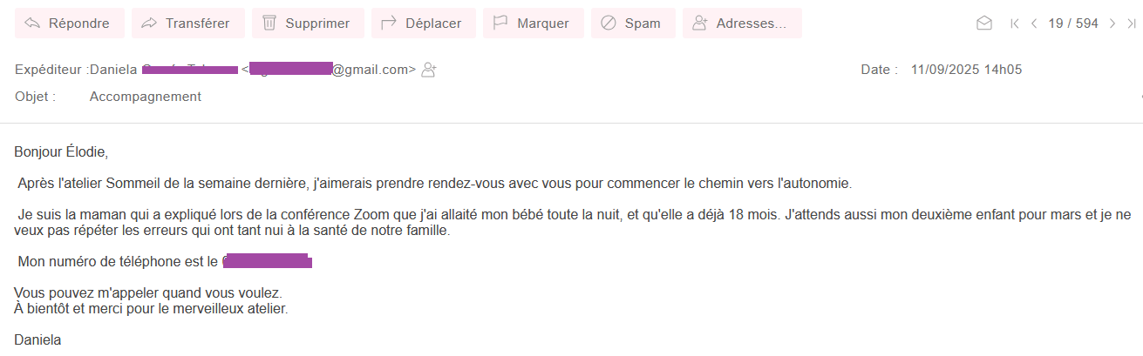Click the sender's gmail.com address
This screenshot has width=1143, height=356.
[x=333, y=70]
